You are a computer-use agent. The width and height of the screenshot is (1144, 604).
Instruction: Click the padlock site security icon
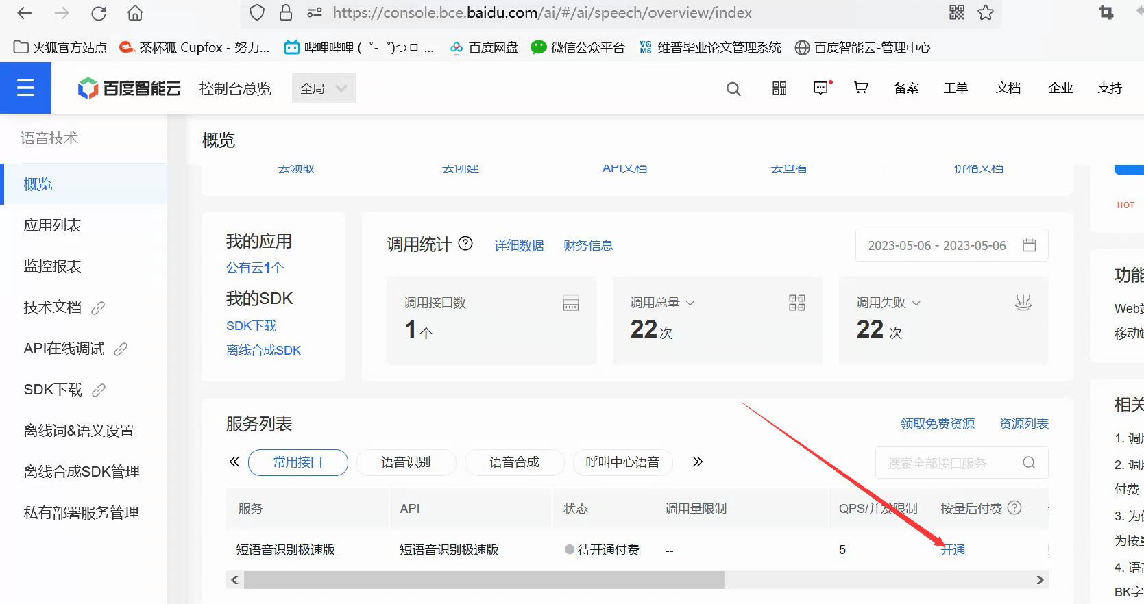[x=286, y=12]
